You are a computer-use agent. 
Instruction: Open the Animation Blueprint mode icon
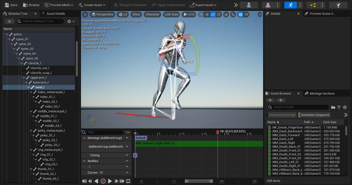pos(313,5)
